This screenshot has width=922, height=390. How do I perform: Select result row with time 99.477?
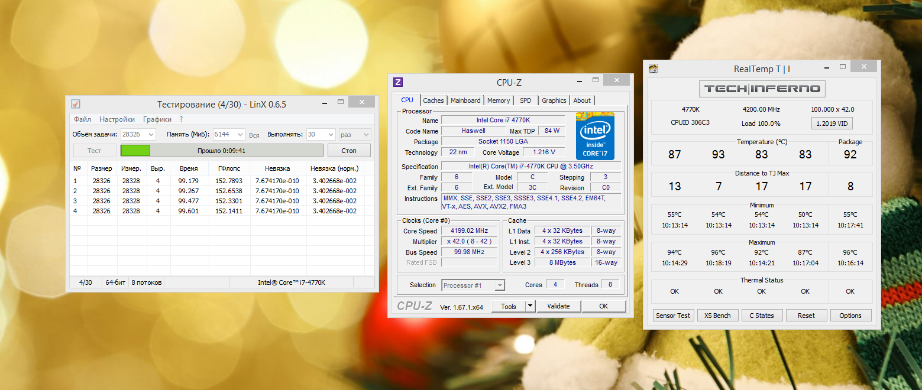pyautogui.click(x=222, y=201)
